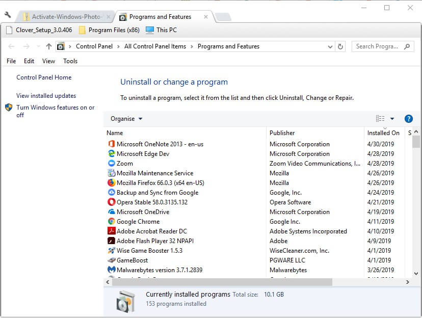Click the Opera Stable icon
Screen dimensions: 422x318
[111, 202]
